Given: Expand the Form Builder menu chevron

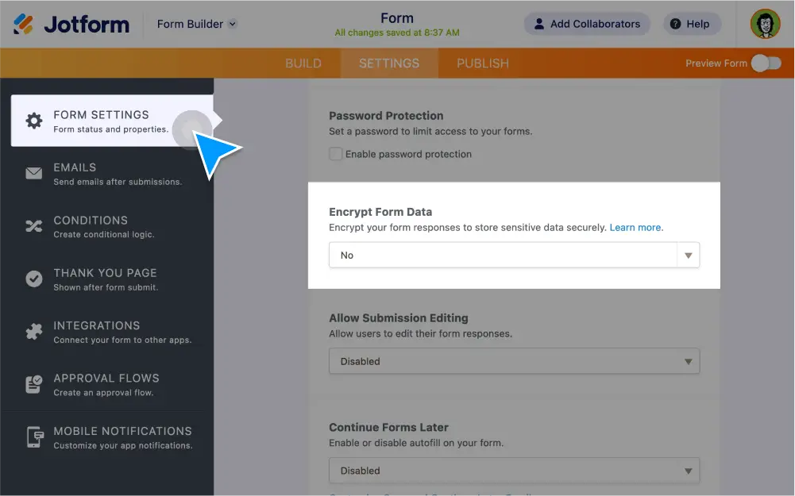Looking at the screenshot, I should (x=231, y=24).
